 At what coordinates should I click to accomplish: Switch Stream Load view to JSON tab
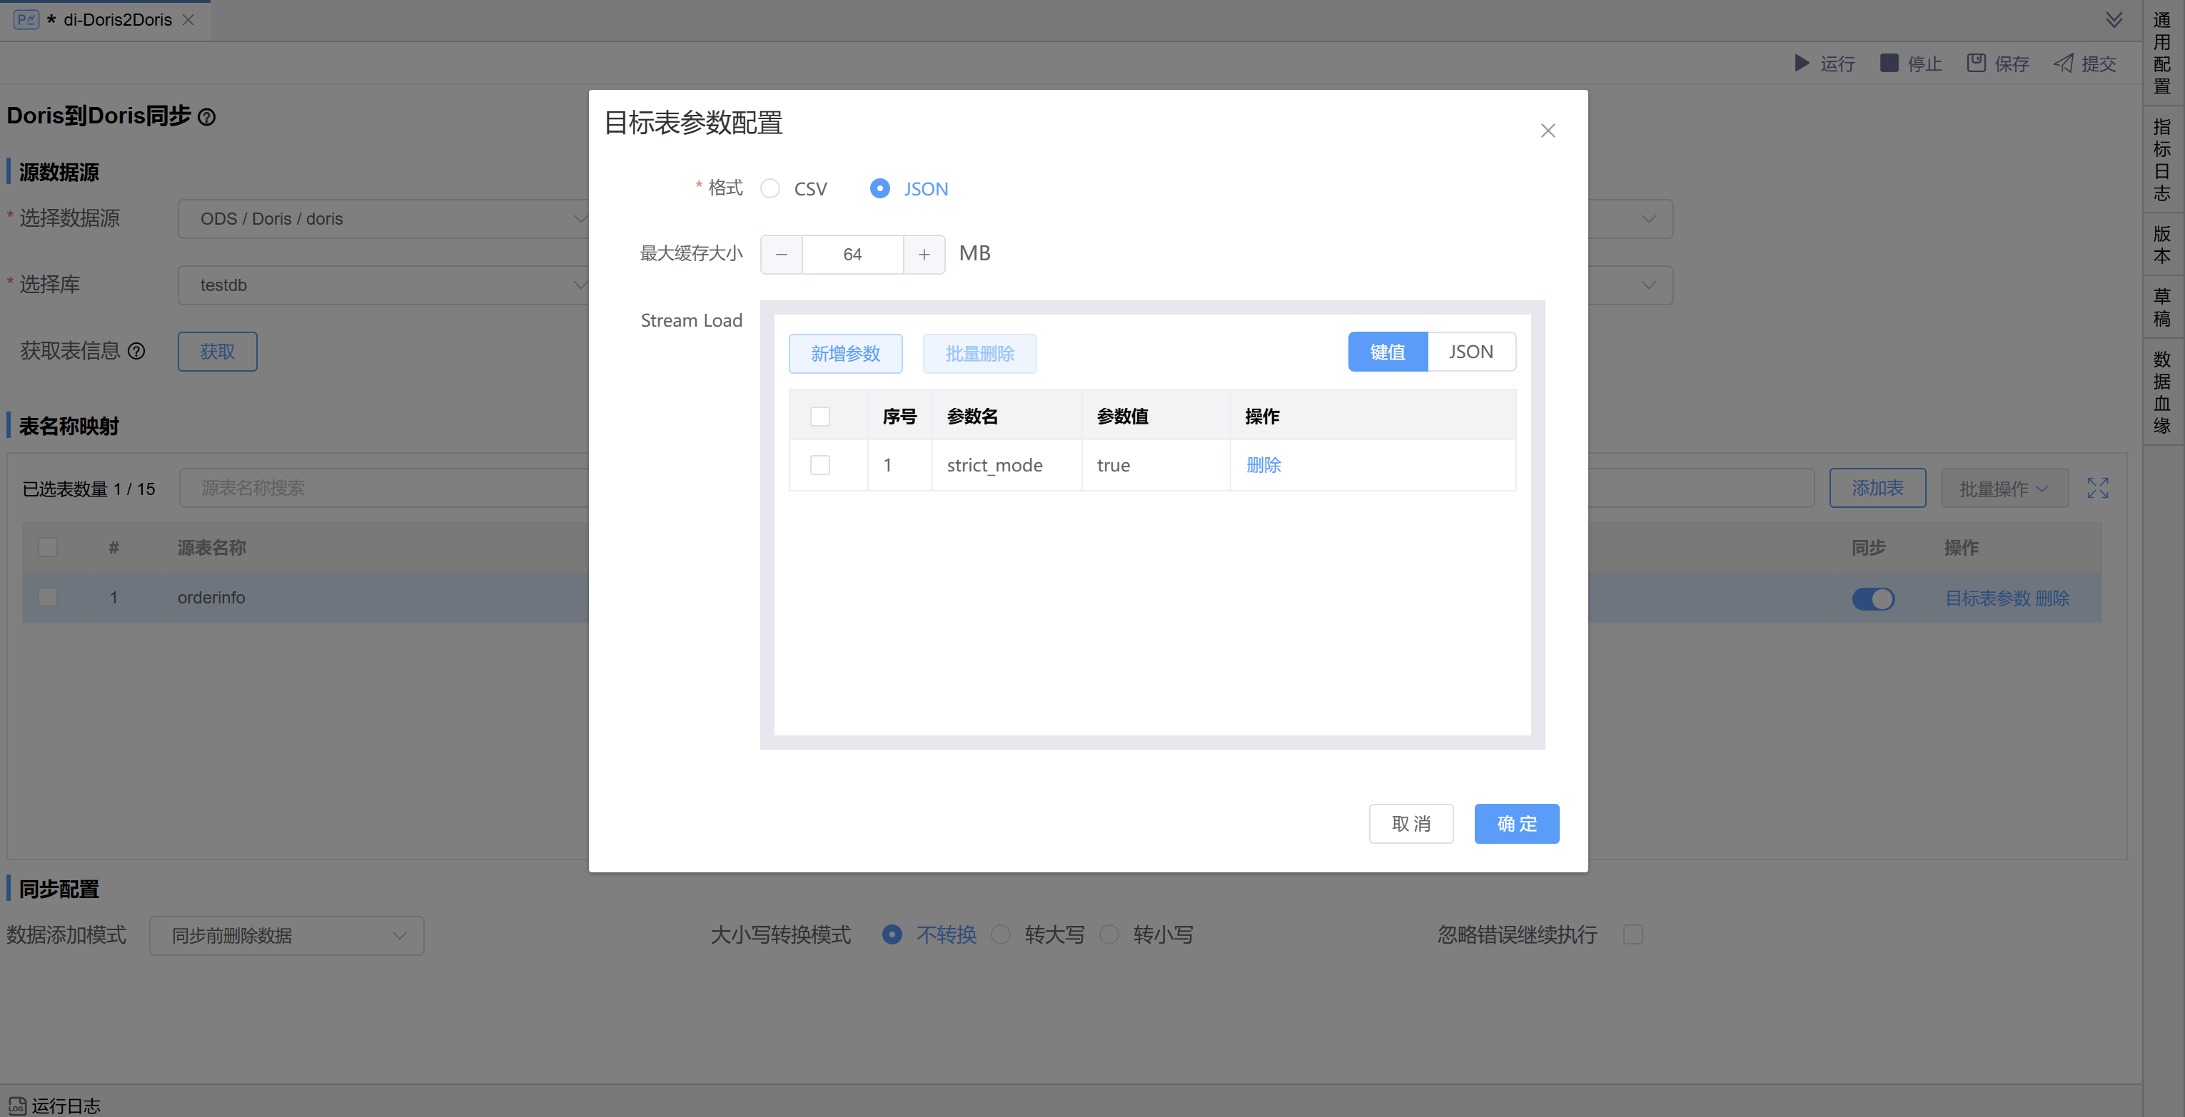[x=1470, y=352]
